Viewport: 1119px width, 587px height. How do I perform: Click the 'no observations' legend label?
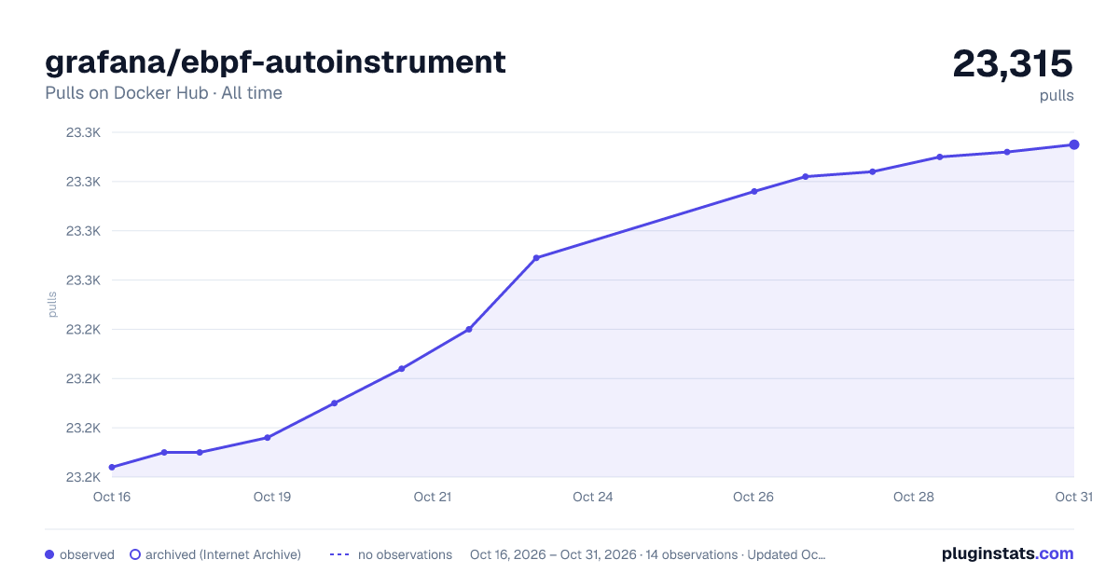[405, 554]
